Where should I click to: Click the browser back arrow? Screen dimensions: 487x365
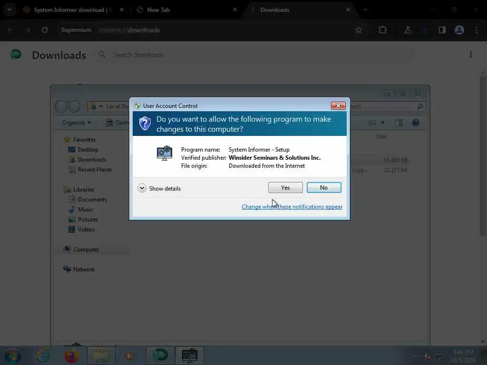click(10, 30)
